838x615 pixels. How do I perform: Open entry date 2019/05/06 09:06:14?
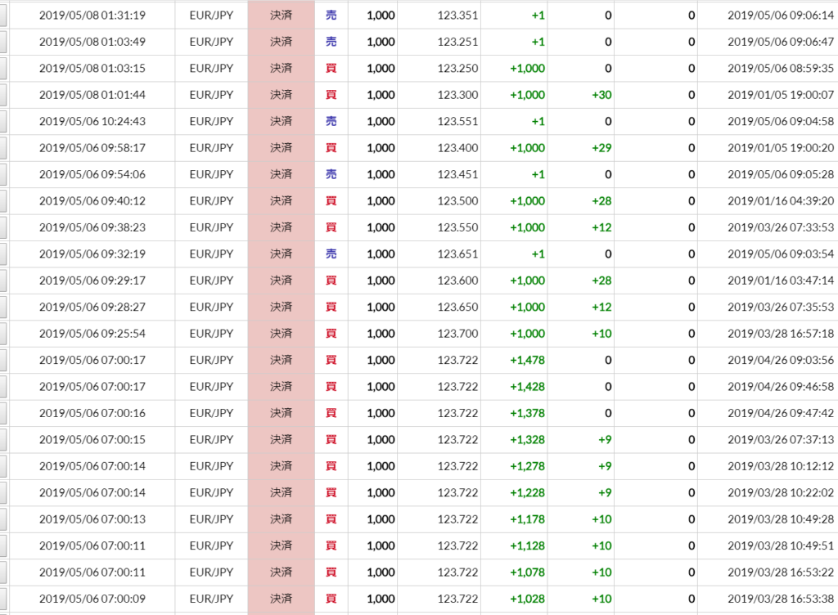(781, 16)
